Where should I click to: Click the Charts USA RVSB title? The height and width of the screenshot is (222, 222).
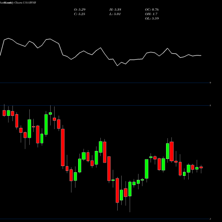25,3
